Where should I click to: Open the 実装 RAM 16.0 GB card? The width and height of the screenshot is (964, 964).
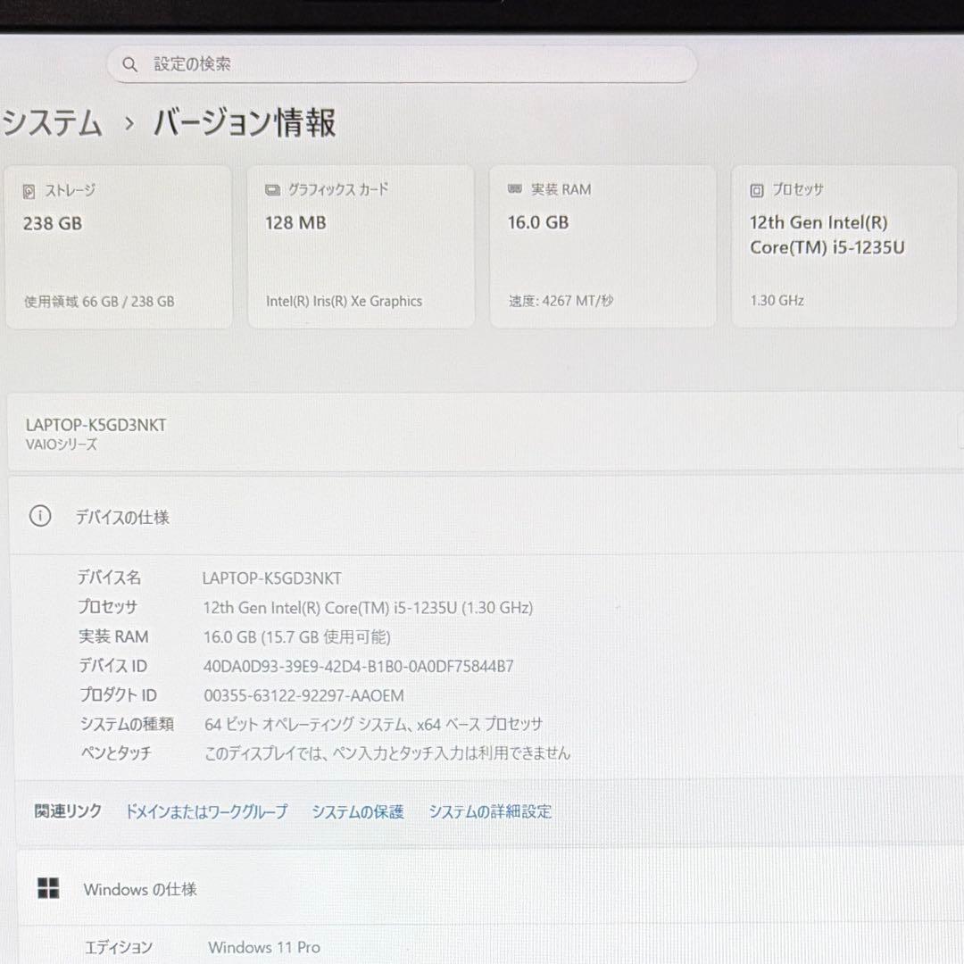[x=602, y=246]
